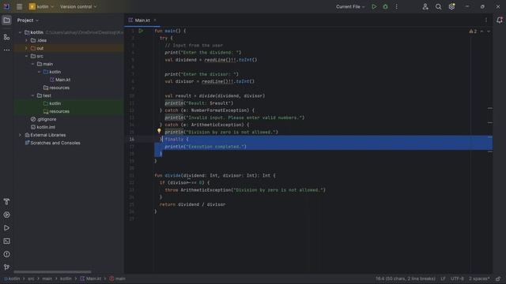Open the Git tool window
The width and height of the screenshot is (506, 284).
click(x=6, y=267)
